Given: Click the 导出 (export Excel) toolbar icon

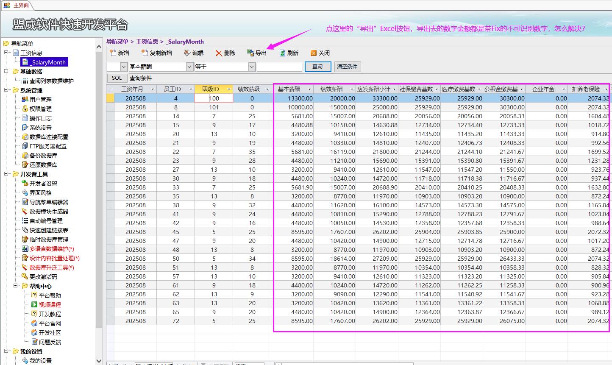Looking at the screenshot, I should [x=250, y=53].
